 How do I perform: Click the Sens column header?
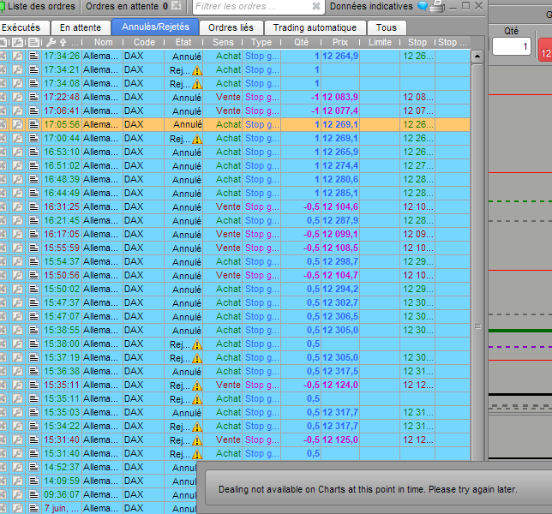coord(223,42)
